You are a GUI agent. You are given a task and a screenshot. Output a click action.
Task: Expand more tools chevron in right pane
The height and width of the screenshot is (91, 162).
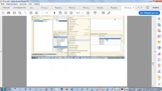click(159, 80)
